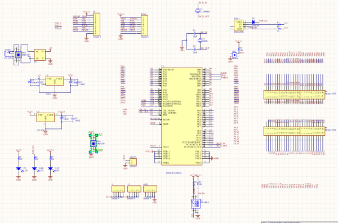Select resistor R7 above the 3.3V LED
The image size is (338, 223).
pyautogui.click(x=50, y=158)
